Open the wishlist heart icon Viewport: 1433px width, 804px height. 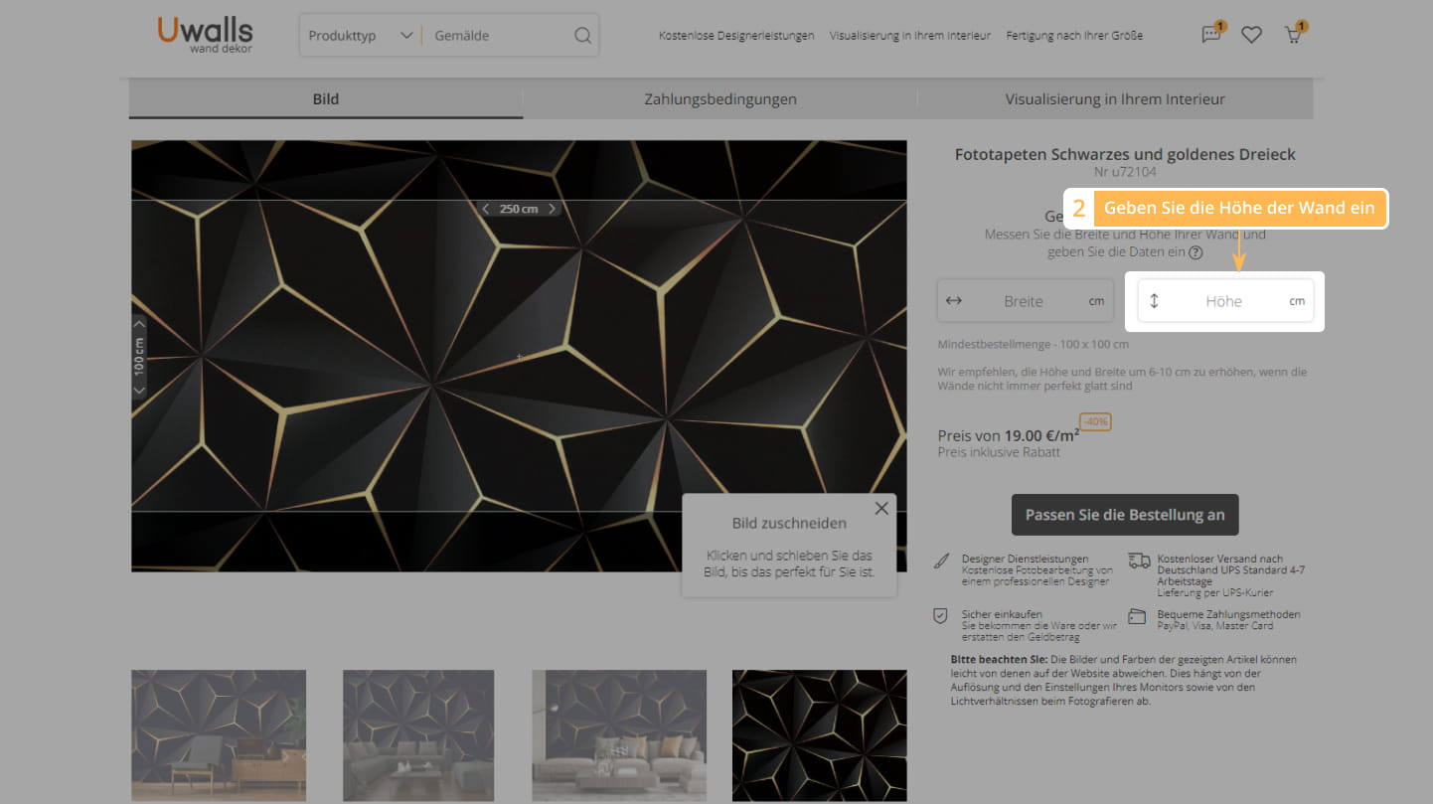tap(1251, 35)
